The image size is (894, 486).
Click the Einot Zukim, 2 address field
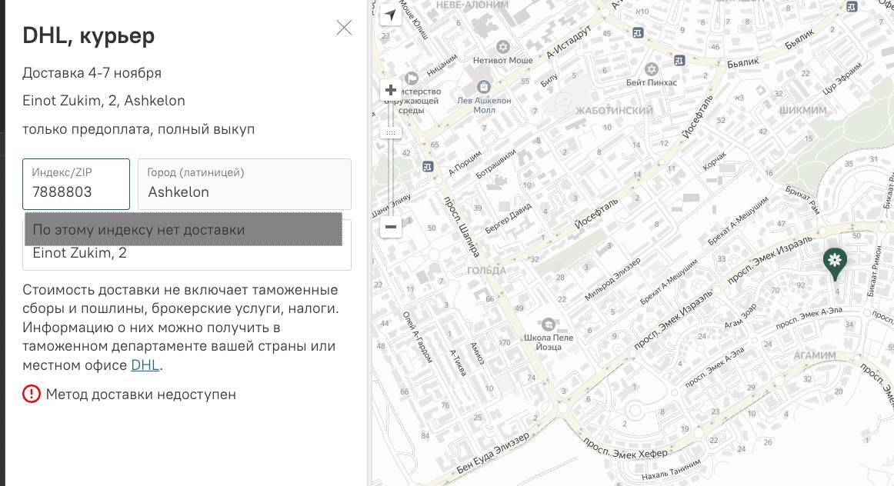(x=187, y=253)
